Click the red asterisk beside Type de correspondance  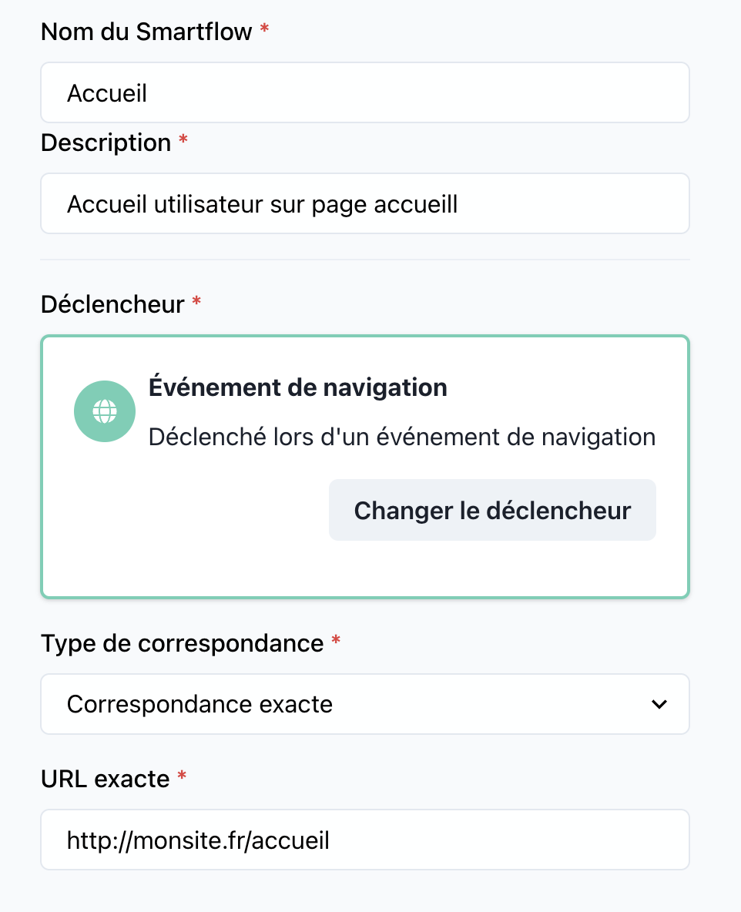click(x=335, y=641)
